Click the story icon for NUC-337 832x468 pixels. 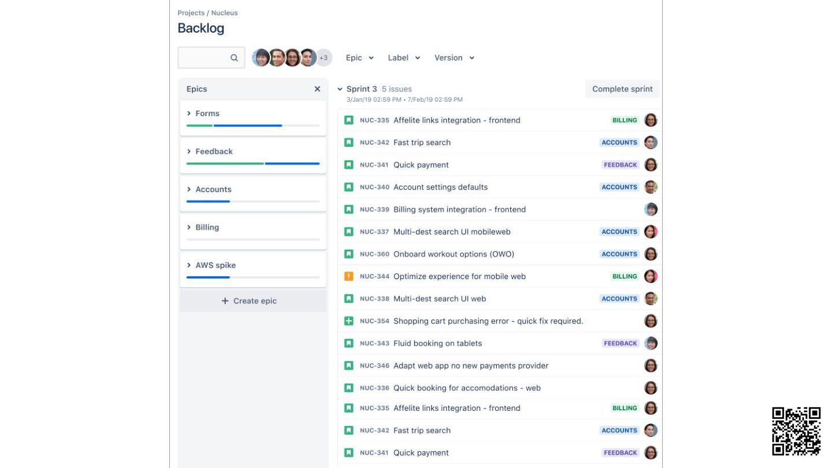point(348,232)
